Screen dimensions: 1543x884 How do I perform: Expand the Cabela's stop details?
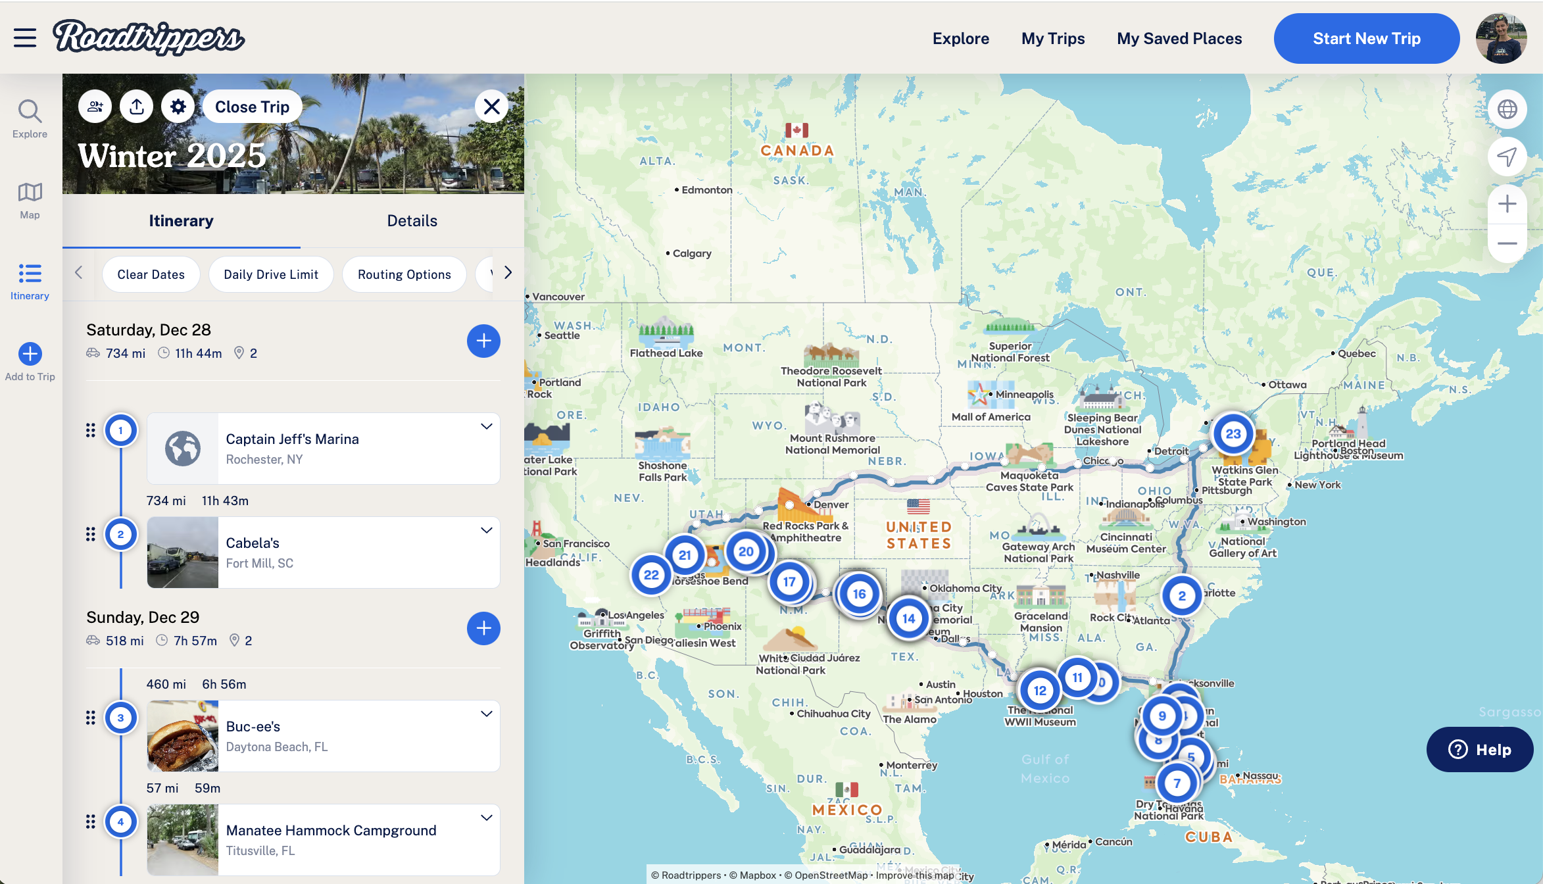[487, 530]
